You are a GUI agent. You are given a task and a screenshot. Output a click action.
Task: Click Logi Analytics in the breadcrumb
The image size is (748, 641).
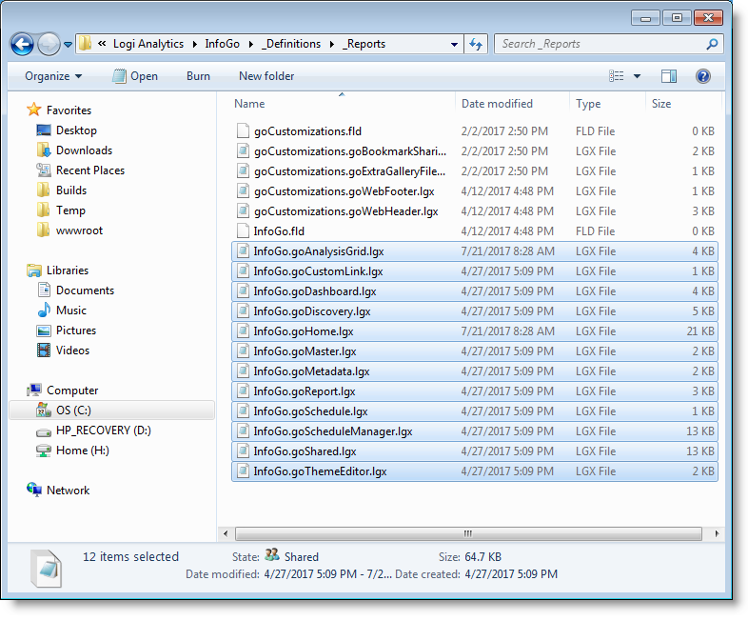pyautogui.click(x=148, y=44)
